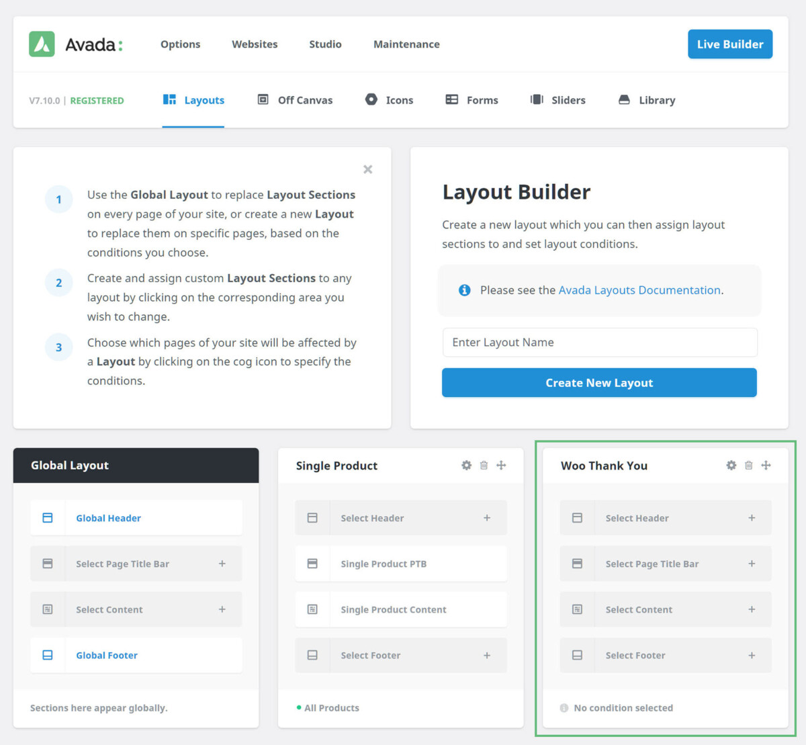The image size is (806, 745).
Task: Dismiss the instructions panel
Action: [x=367, y=169]
